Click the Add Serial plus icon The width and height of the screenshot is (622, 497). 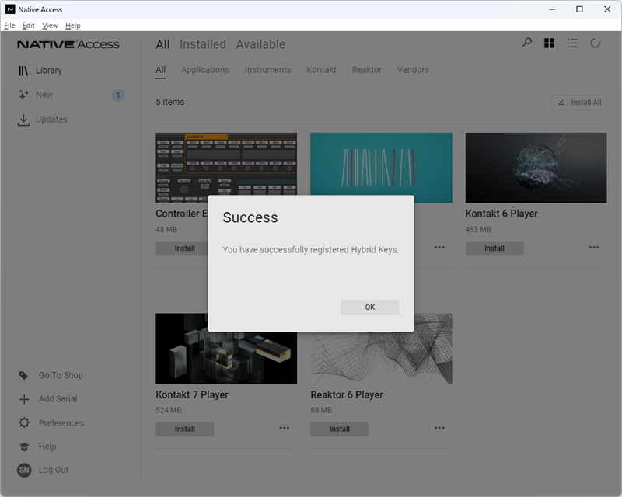coord(24,399)
